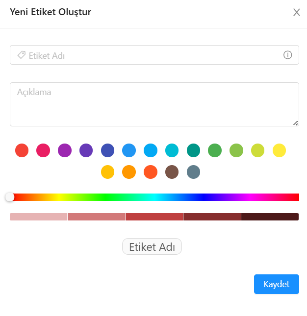
Task: Choose the blue-grey color circle
Action: tap(193, 172)
